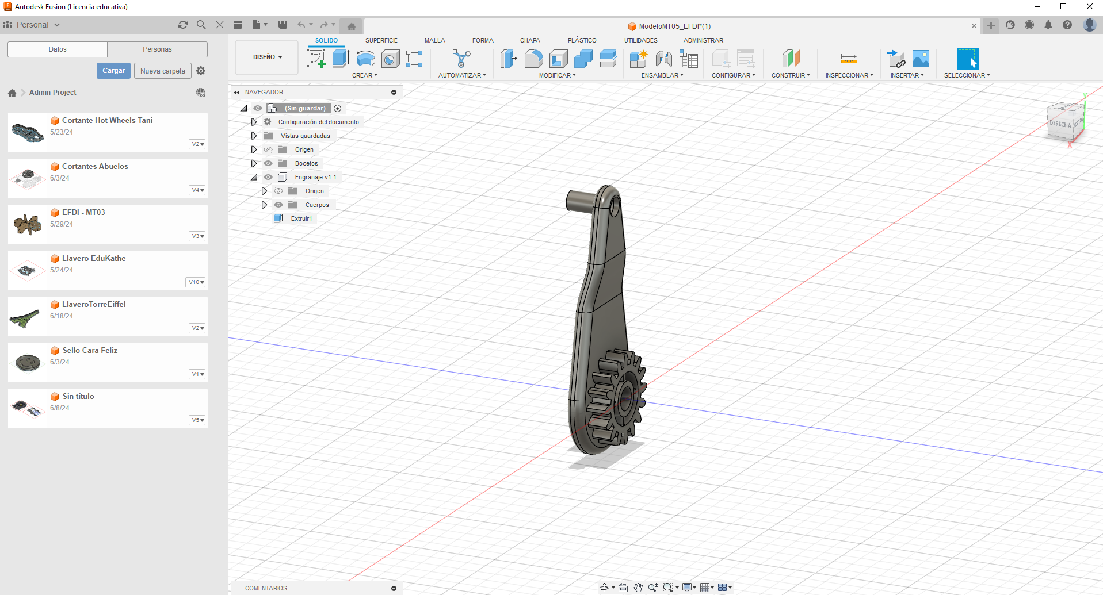Viewport: 1103px width, 595px height.
Task: Click the Cargar button
Action: coord(113,71)
